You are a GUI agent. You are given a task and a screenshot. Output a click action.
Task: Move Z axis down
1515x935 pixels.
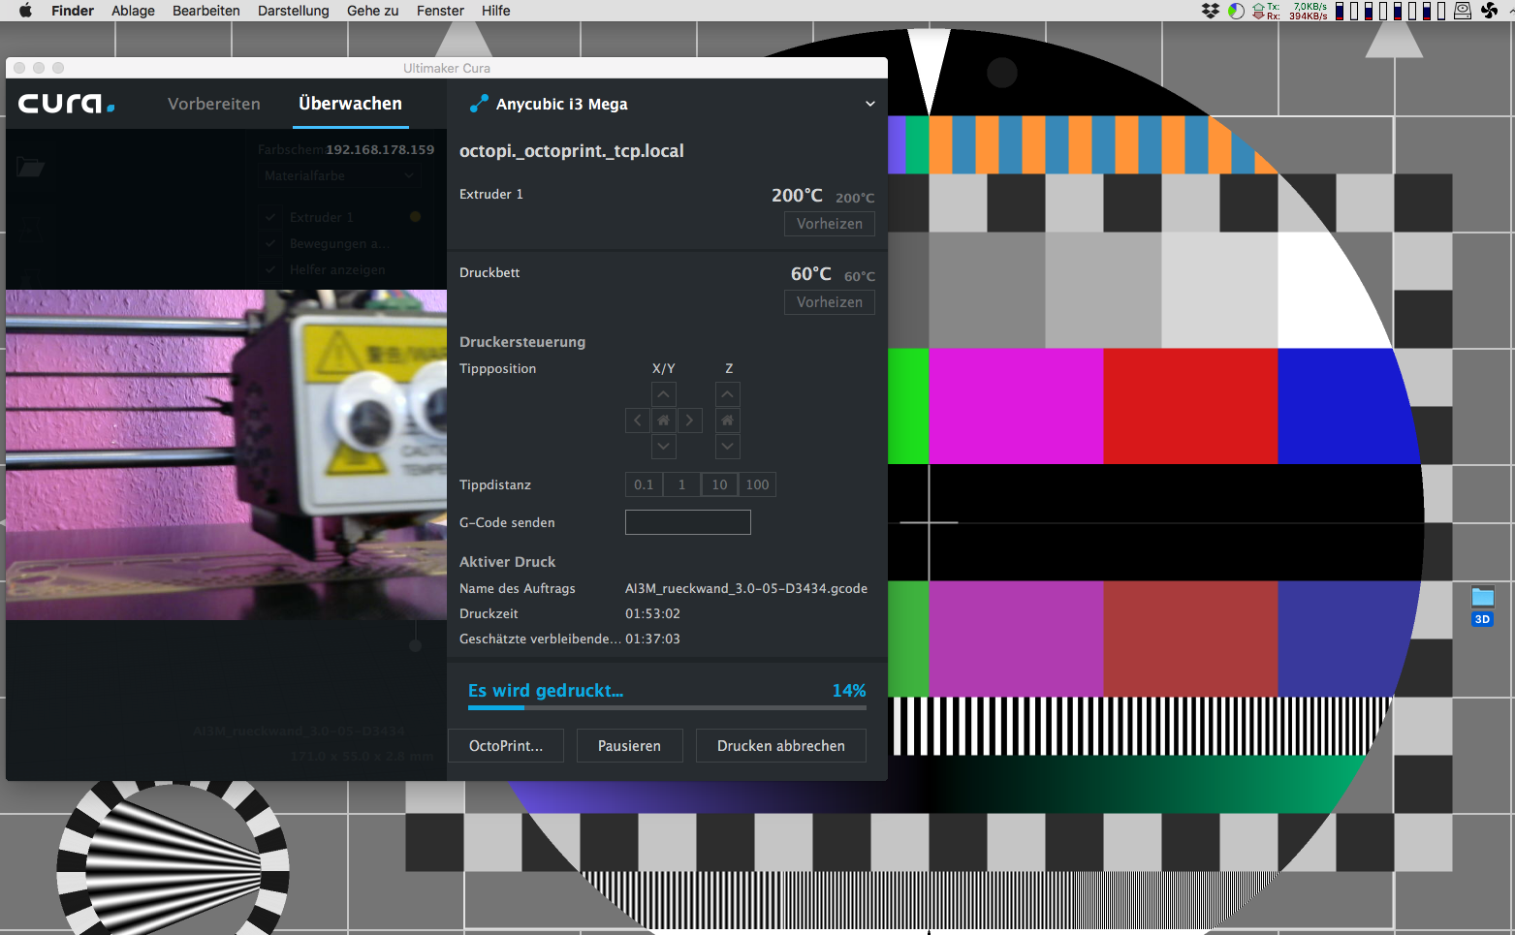pyautogui.click(x=727, y=447)
